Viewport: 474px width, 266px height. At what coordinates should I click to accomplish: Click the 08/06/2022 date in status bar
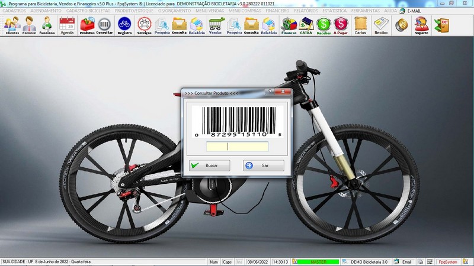258,262
